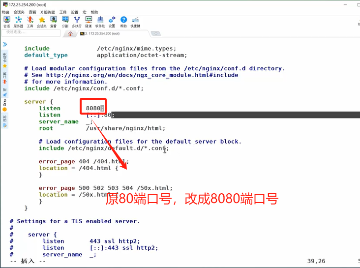This screenshot has height=268, width=360.
Task: Open the 设置 gears toolbar icon
Action: pos(112,22)
